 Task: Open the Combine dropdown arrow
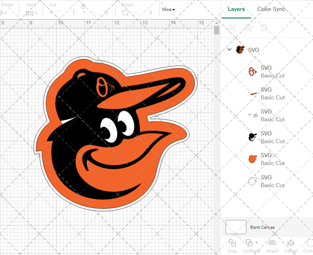(257, 242)
